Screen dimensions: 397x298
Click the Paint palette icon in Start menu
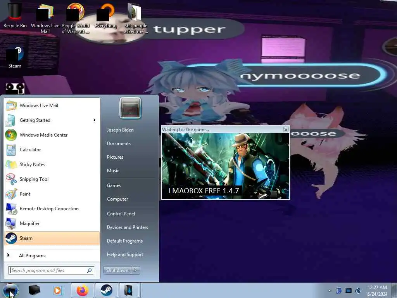pos(11,194)
